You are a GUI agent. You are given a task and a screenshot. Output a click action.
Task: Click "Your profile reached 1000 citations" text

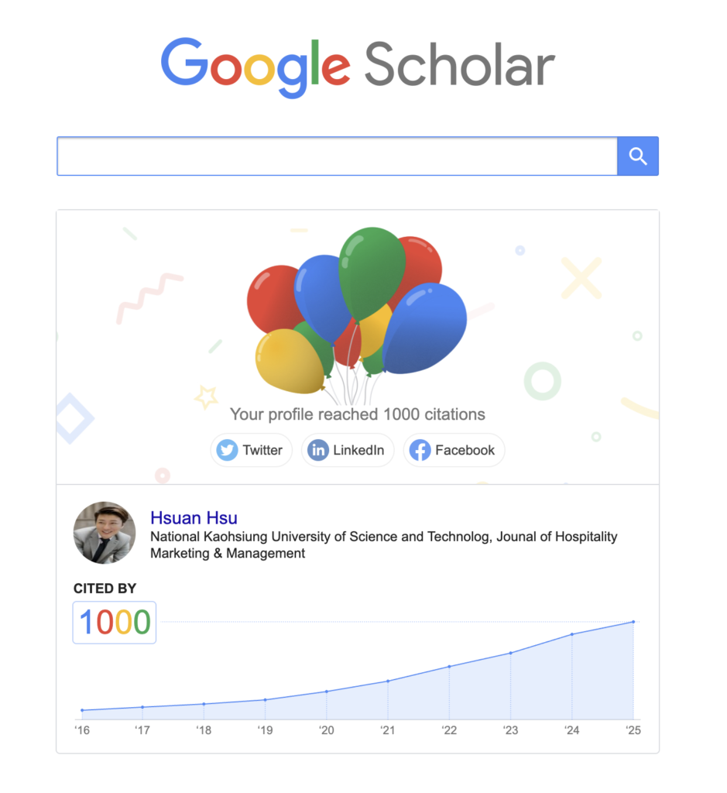(x=358, y=414)
